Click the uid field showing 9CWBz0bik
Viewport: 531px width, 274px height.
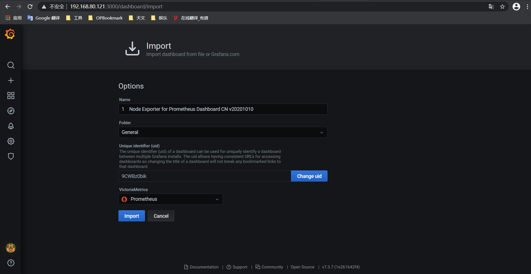(x=205, y=176)
